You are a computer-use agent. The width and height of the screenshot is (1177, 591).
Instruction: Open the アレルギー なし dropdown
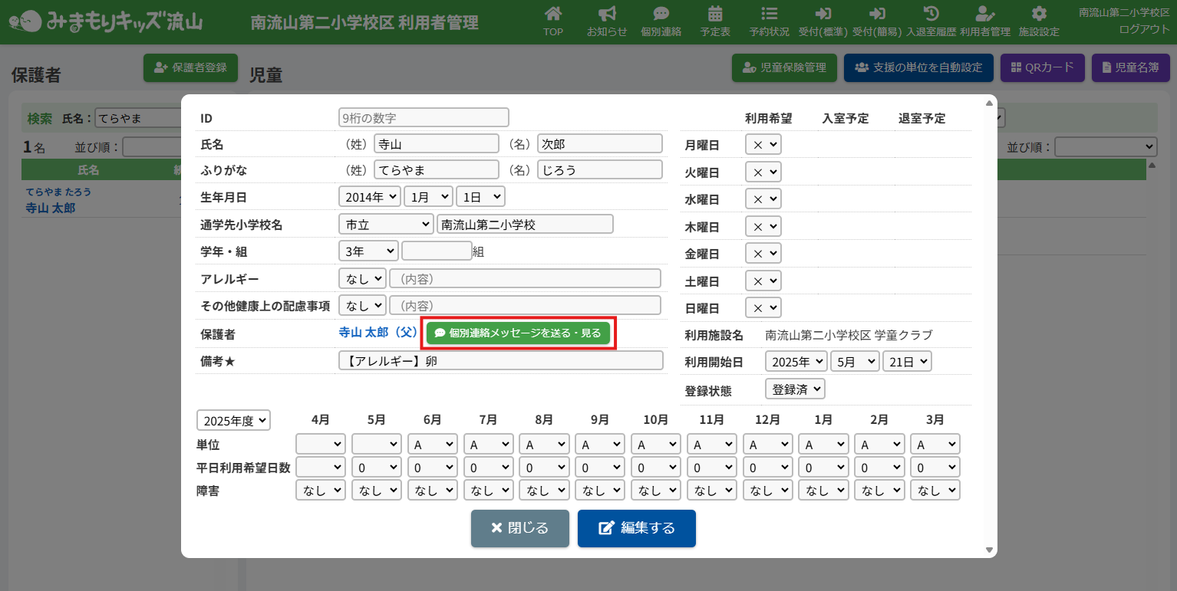coord(362,278)
